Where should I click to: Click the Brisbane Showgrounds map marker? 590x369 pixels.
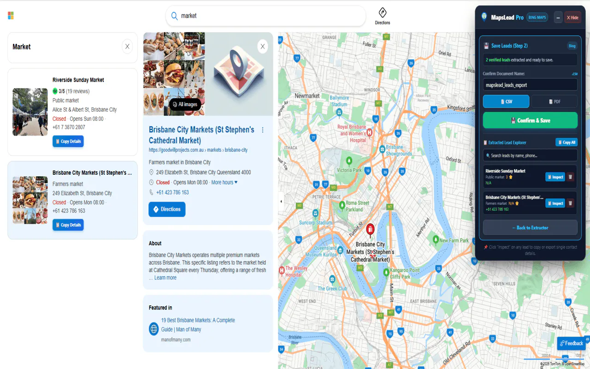click(382, 149)
